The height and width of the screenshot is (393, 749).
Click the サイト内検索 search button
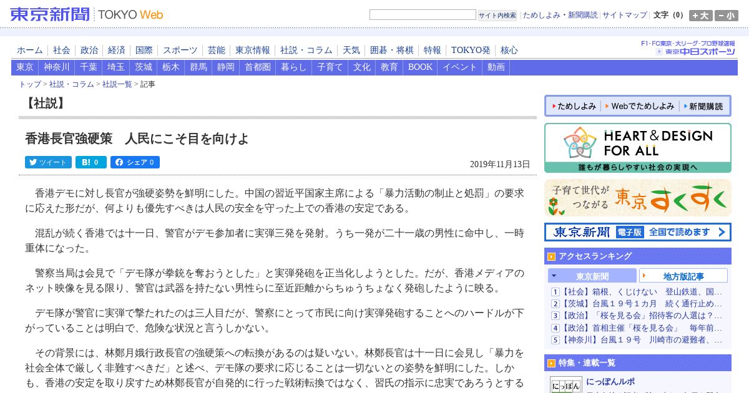[497, 16]
